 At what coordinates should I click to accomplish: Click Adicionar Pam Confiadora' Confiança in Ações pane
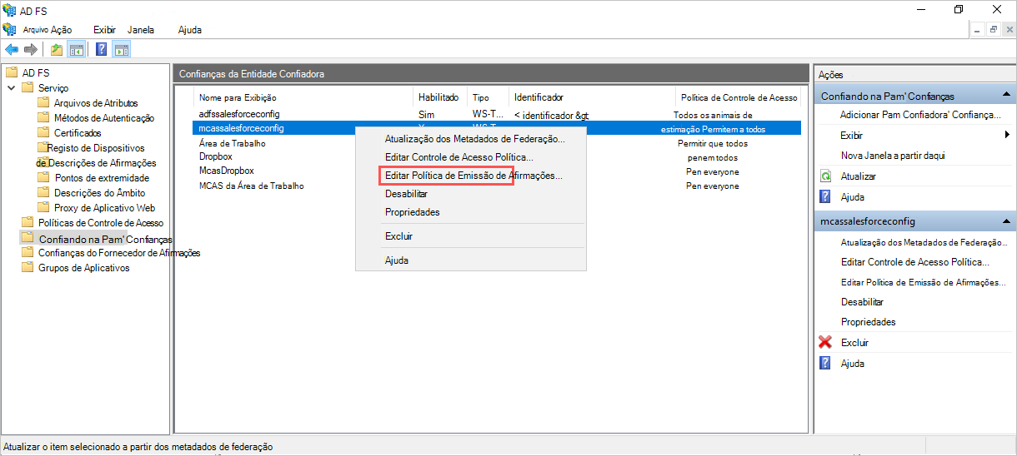pos(920,115)
